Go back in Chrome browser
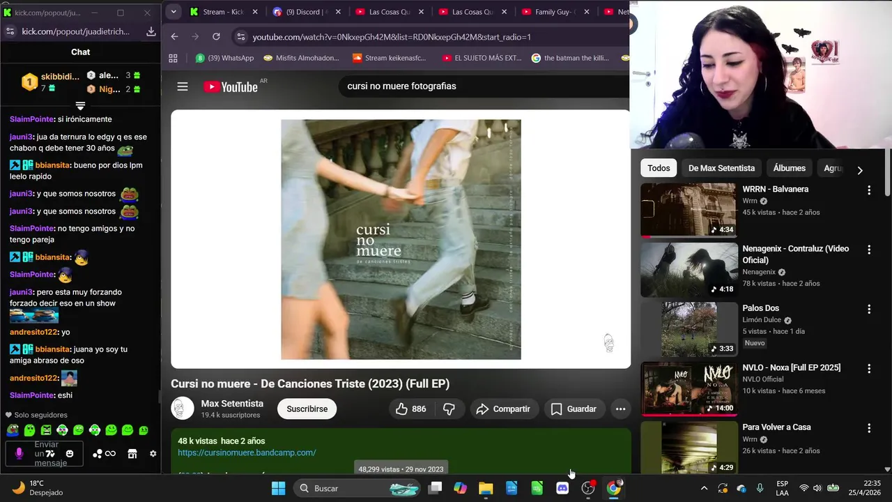892x502 pixels. [x=174, y=37]
